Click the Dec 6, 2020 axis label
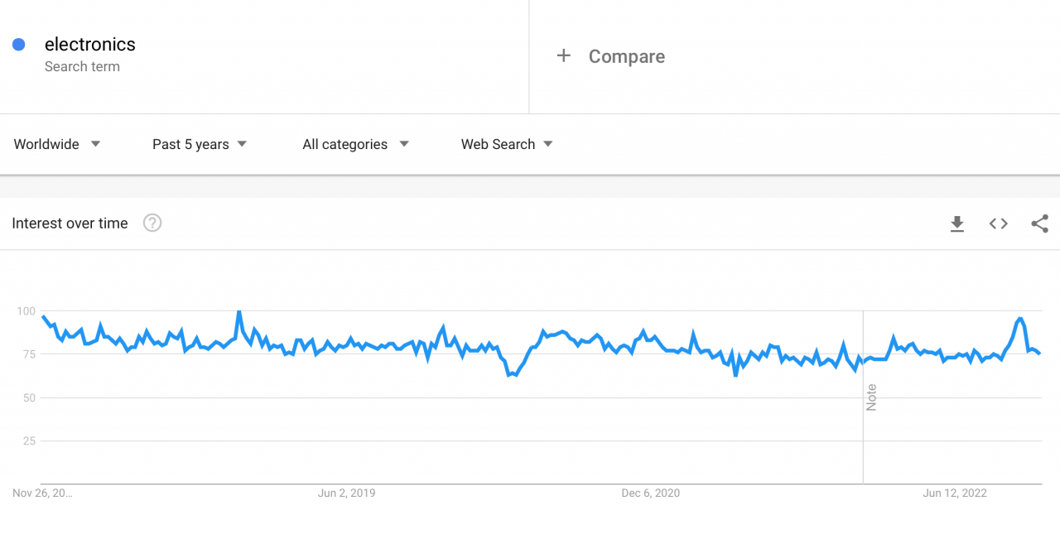1060x539 pixels. [x=650, y=493]
